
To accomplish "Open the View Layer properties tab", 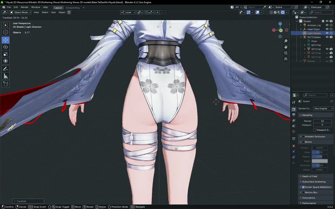I will pyautogui.click(x=294, y=120).
